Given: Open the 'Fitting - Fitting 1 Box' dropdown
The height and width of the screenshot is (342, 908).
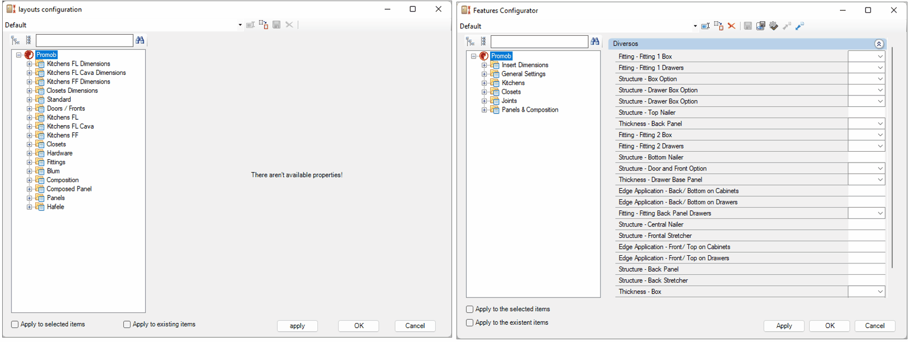Looking at the screenshot, I should [x=879, y=56].
